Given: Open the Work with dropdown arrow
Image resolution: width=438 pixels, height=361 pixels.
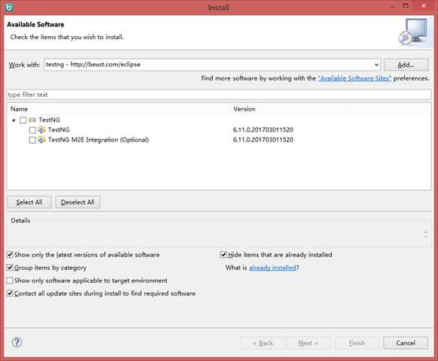Looking at the screenshot, I should (376, 65).
